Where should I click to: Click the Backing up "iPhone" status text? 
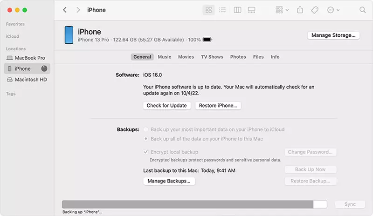pyautogui.click(x=82, y=212)
